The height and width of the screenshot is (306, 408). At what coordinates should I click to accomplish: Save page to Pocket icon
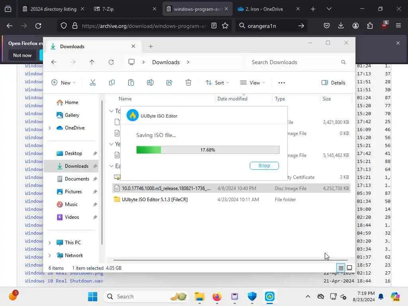[327, 26]
